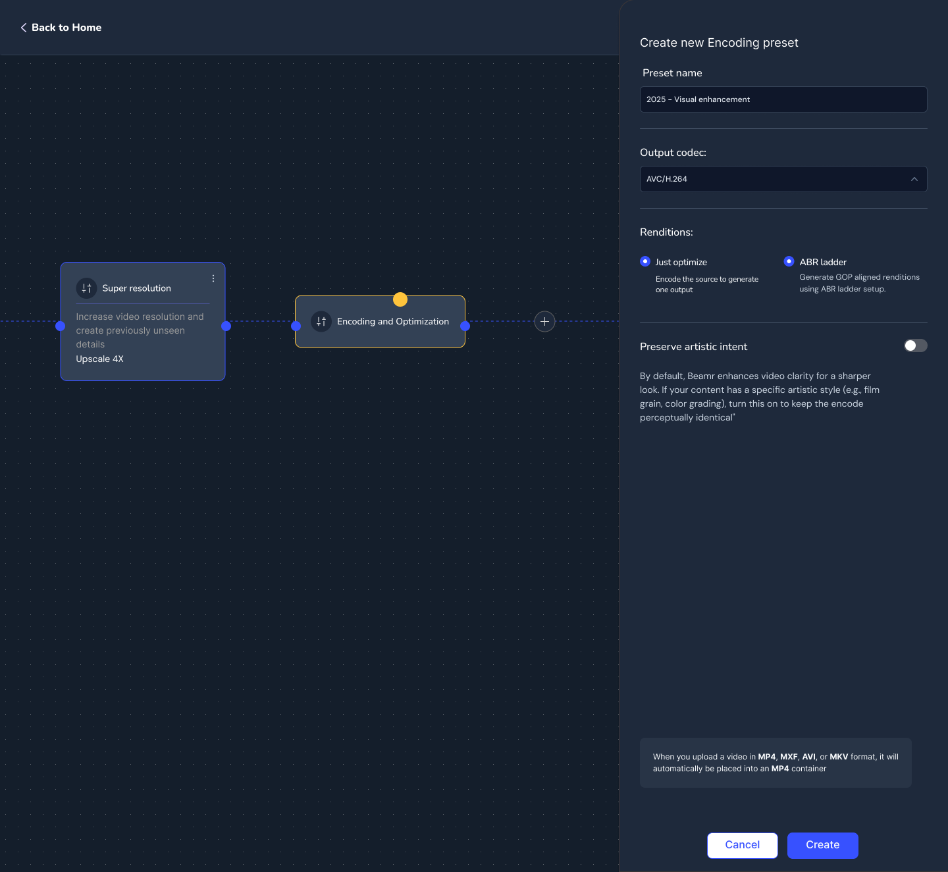
Task: Collapse the AVC/H.264 dropdown chevron
Action: pos(914,179)
